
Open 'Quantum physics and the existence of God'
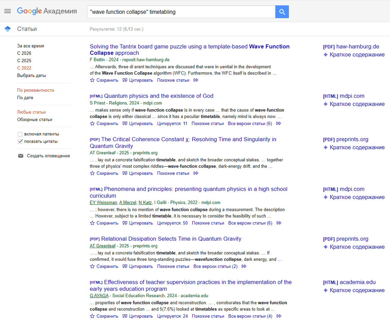(159, 96)
